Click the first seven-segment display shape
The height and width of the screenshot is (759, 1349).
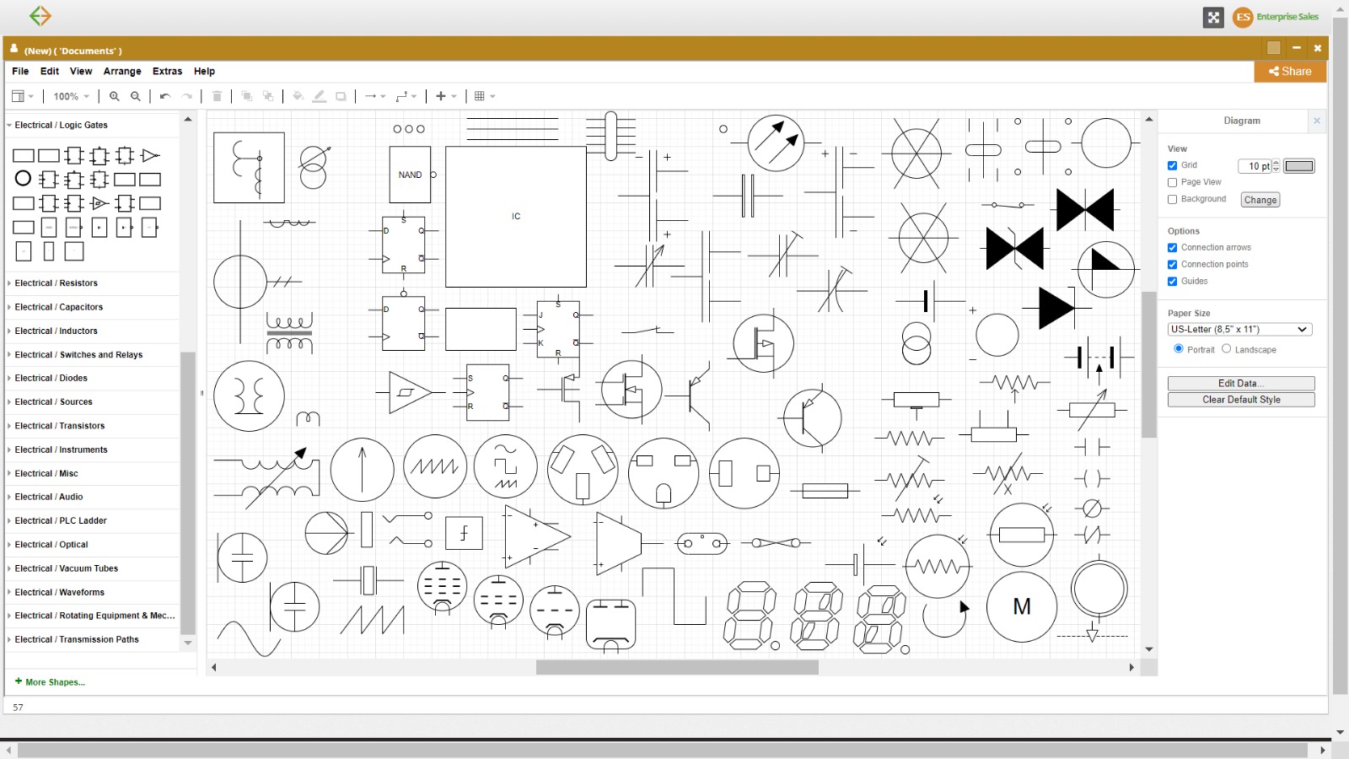[x=750, y=615]
